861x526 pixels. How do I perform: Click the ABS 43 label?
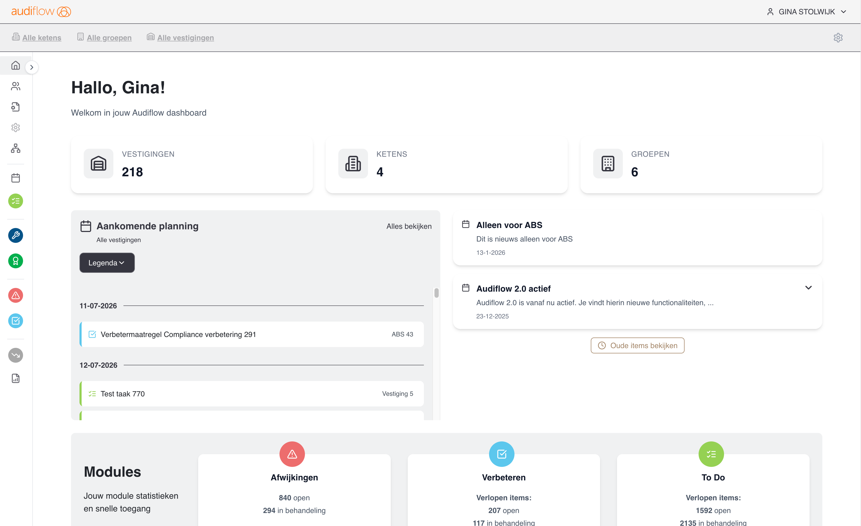(x=402, y=334)
